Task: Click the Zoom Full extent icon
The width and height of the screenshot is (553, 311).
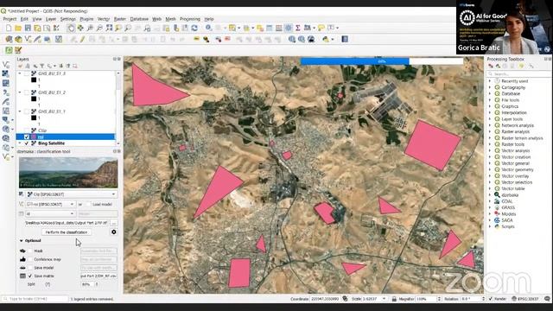Action: [109, 28]
